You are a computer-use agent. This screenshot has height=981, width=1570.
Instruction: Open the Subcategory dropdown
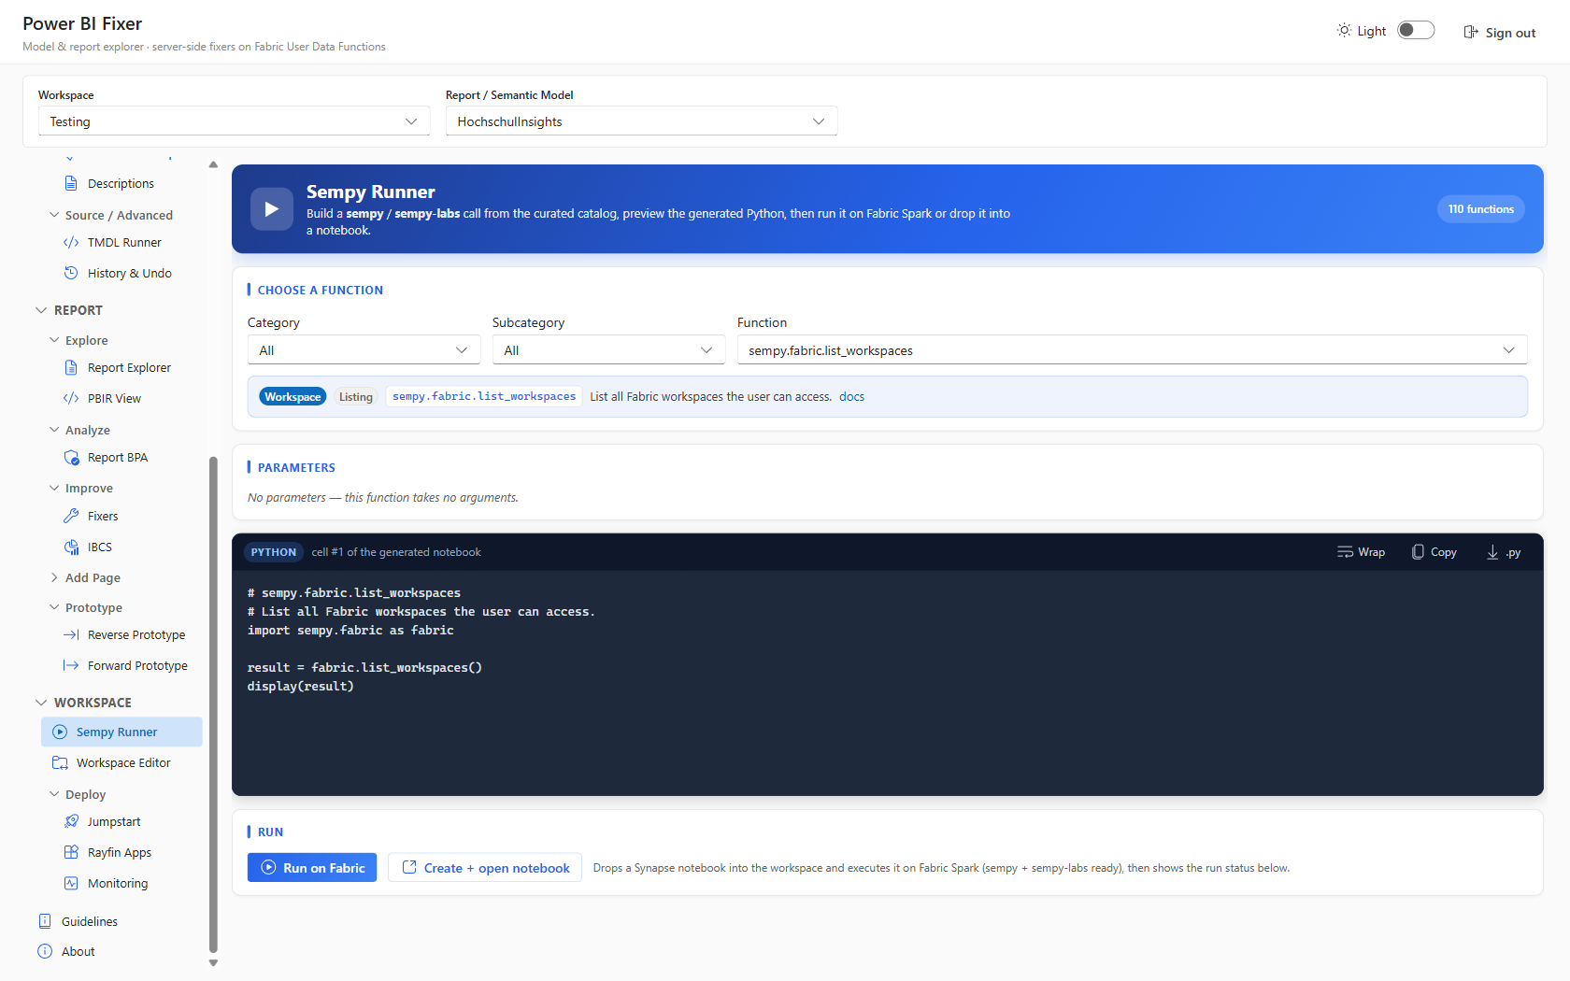coord(608,350)
